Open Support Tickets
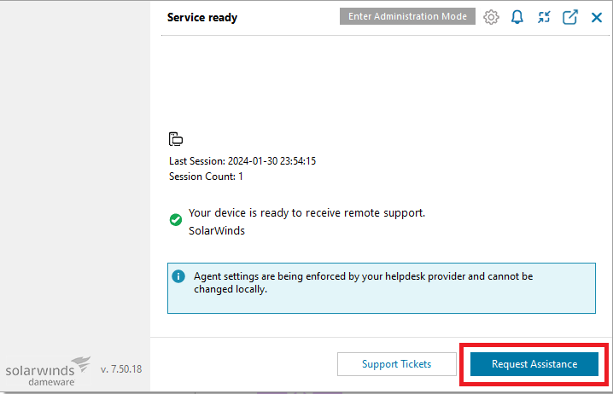The image size is (613, 394). (397, 364)
